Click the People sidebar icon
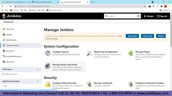The image size is (172, 96). click(4, 34)
